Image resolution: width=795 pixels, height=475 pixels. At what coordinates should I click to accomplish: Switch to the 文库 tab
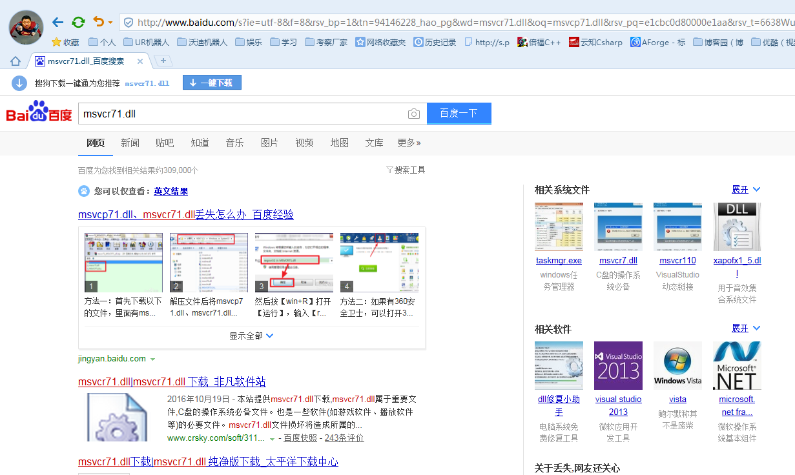(374, 143)
